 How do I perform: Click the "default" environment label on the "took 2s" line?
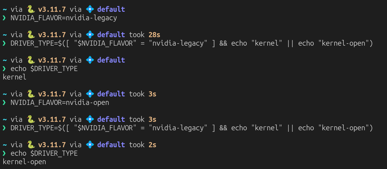(111, 145)
